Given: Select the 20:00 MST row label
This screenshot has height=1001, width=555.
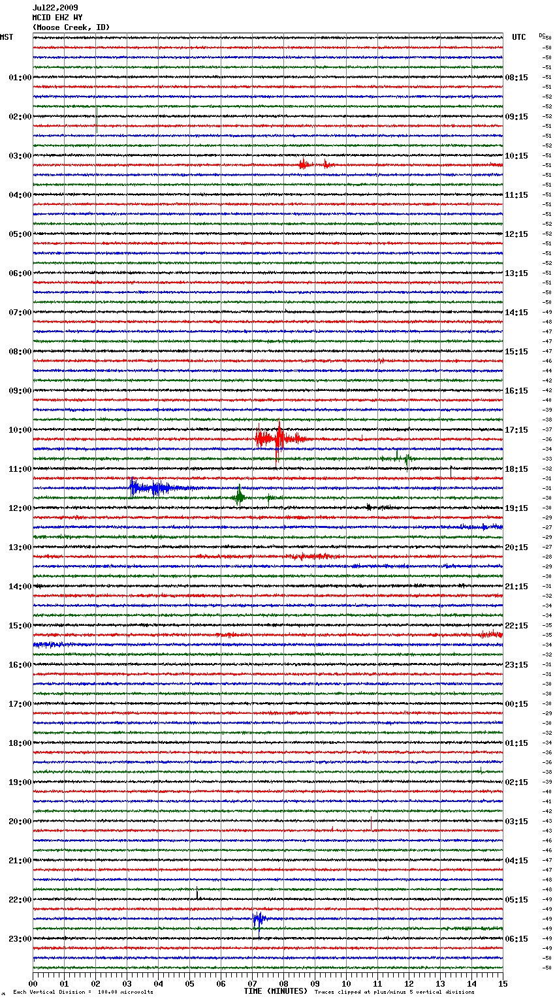Looking at the screenshot, I should [20, 822].
